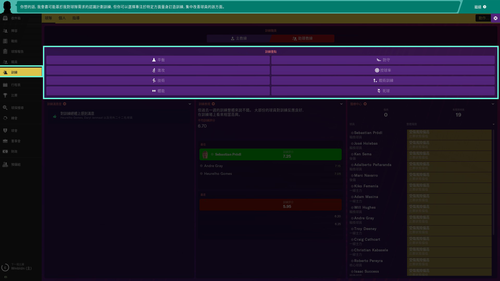Viewport: 500px width, 281px height.
Task: Open the 財政 finance money icon
Action: click(5, 151)
